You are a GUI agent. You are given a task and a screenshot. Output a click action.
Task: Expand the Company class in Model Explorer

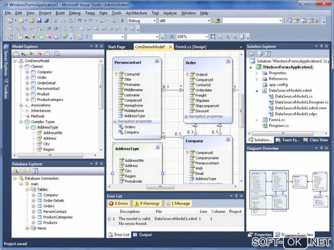point(27,72)
